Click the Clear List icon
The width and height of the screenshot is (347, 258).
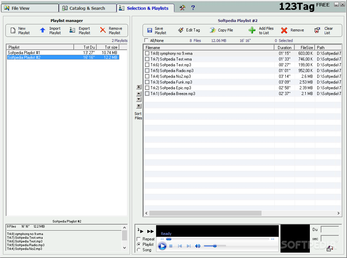(x=317, y=30)
